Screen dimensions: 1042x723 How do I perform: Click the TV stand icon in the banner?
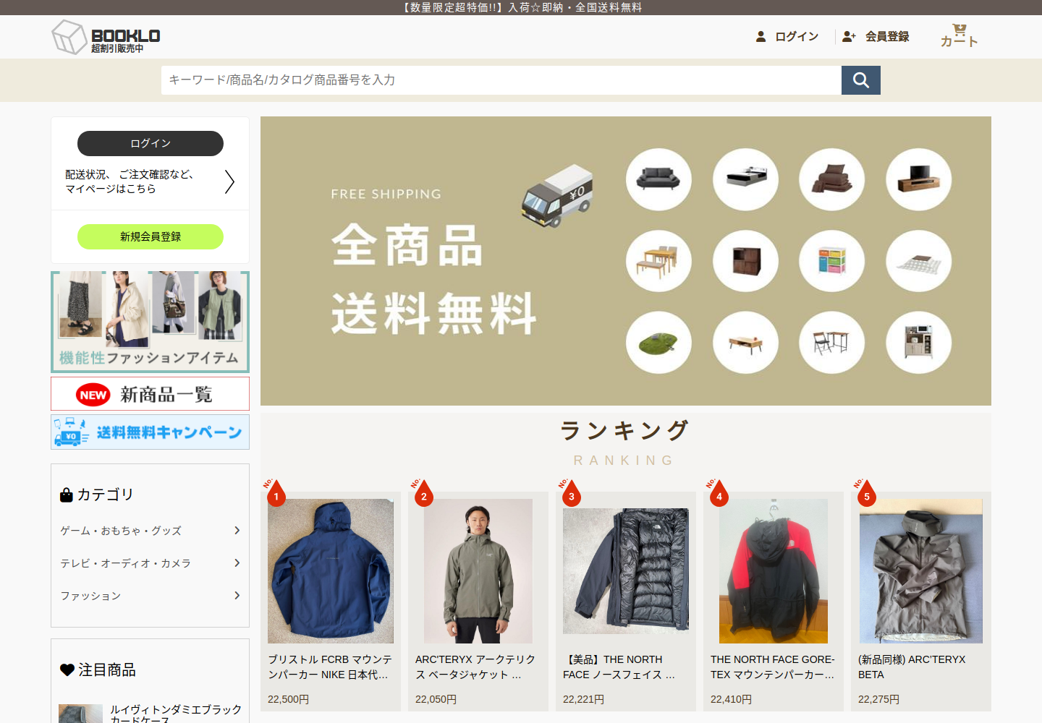[919, 179]
